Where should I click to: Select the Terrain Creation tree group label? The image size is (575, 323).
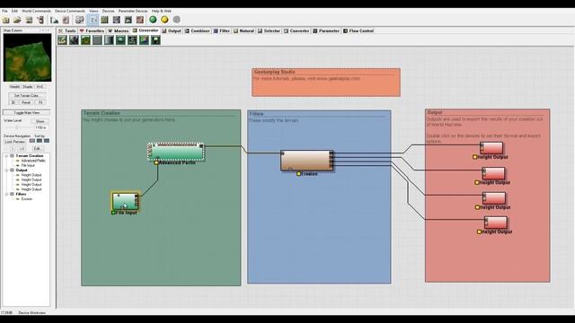[30, 156]
